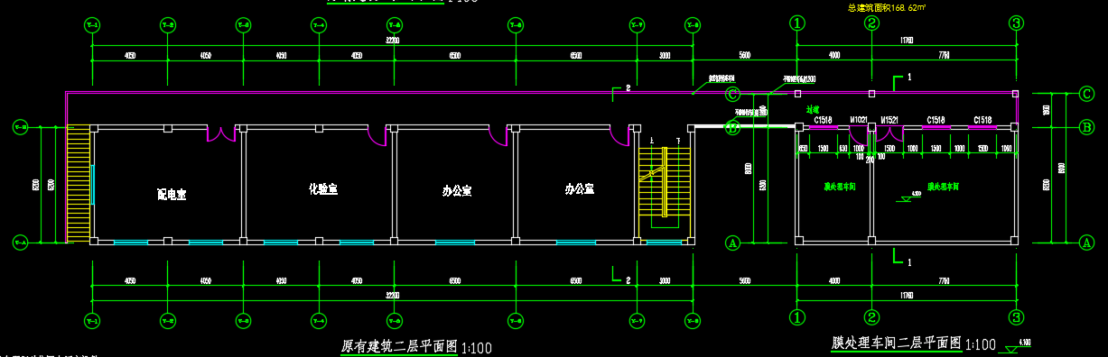
Task: Click grid bubble 3 above the workshop plan
Action: pos(1016,23)
